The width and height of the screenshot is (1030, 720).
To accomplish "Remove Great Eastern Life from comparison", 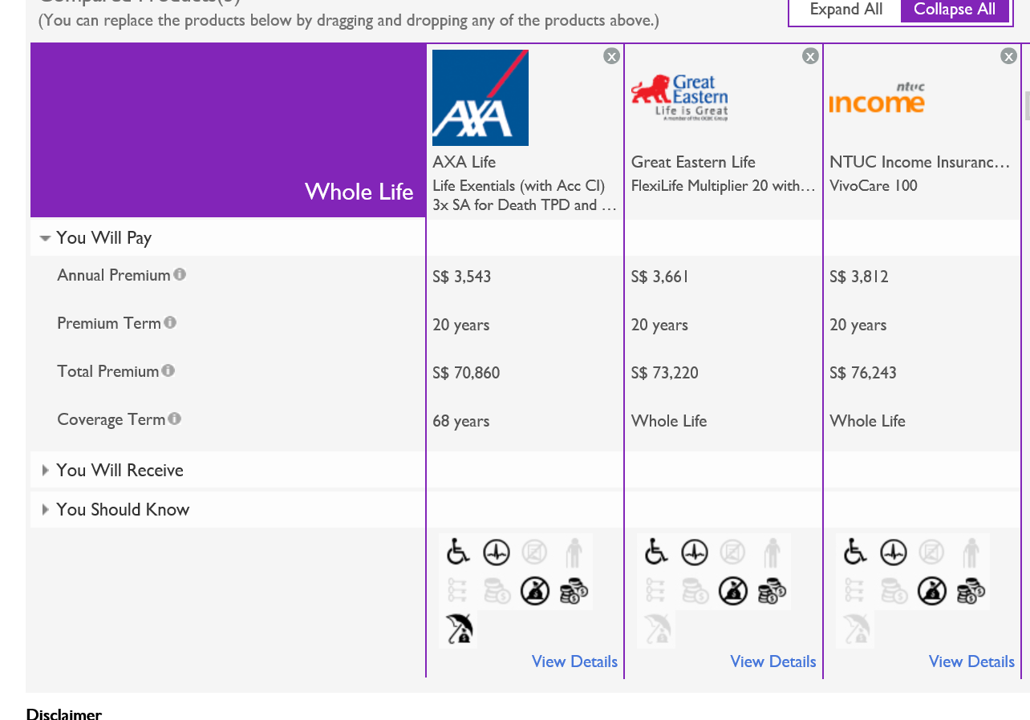I will [810, 56].
